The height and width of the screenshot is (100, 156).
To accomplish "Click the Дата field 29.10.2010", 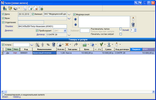I will coord(24,14).
